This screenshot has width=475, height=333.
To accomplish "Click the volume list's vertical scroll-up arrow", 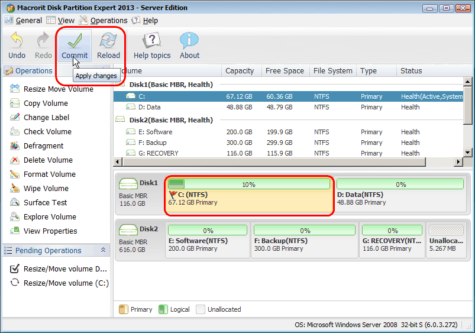I will point(467,82).
